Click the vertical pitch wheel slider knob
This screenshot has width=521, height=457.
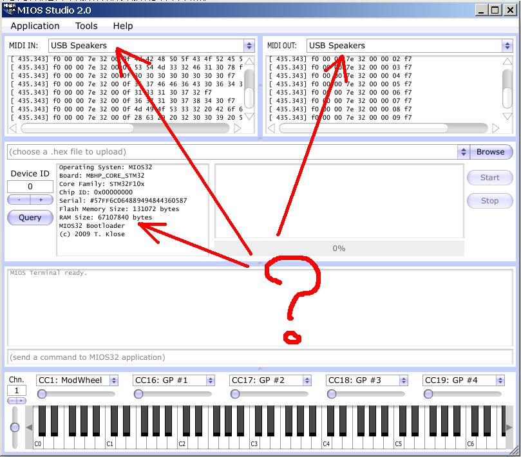(15, 427)
